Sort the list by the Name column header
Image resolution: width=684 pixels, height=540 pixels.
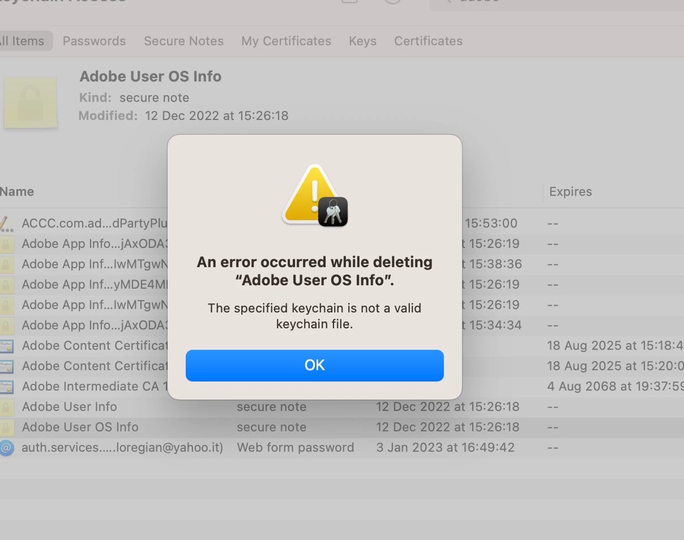(x=17, y=191)
